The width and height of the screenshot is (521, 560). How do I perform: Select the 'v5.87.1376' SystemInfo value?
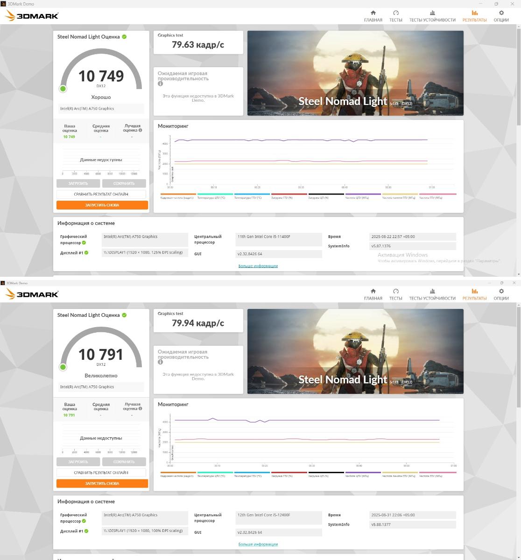pos(412,246)
